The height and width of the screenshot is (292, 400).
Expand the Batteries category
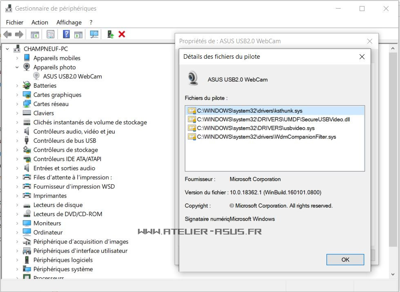point(17,86)
